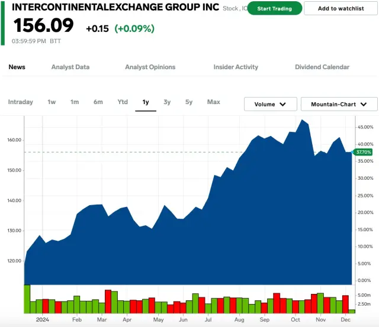This screenshot has height=327, width=379.
Task: Show the 5y chart range
Action: tap(189, 102)
